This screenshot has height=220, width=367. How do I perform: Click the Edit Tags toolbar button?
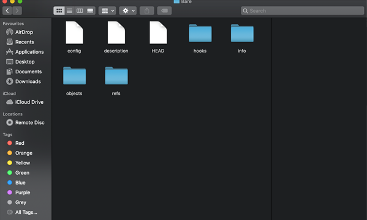(x=164, y=11)
